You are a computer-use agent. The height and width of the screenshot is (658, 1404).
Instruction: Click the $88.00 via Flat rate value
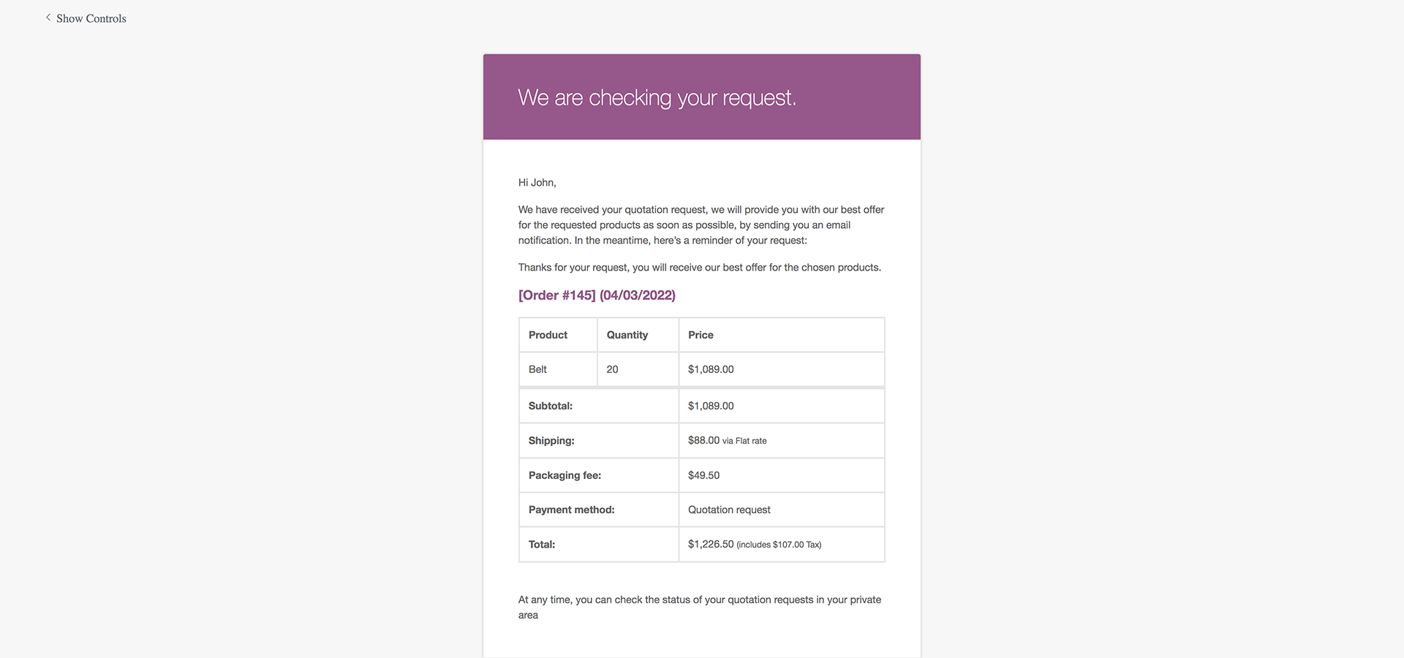click(x=727, y=441)
